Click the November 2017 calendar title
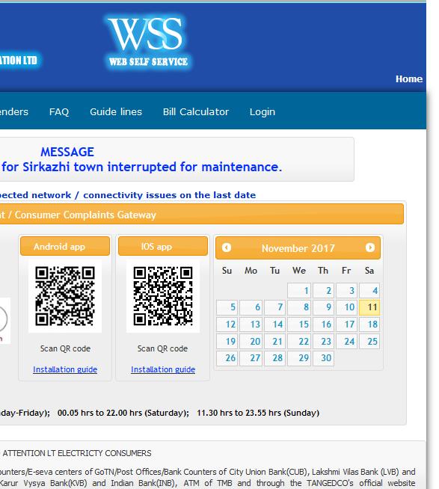This screenshot has width=439, height=489. [x=298, y=248]
